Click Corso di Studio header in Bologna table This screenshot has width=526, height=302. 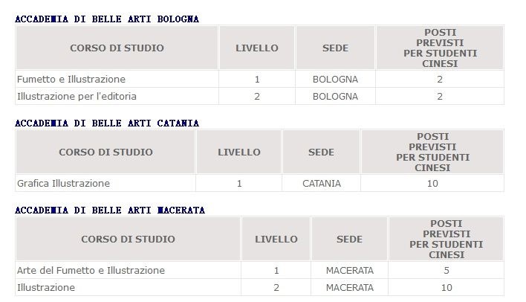[117, 48]
